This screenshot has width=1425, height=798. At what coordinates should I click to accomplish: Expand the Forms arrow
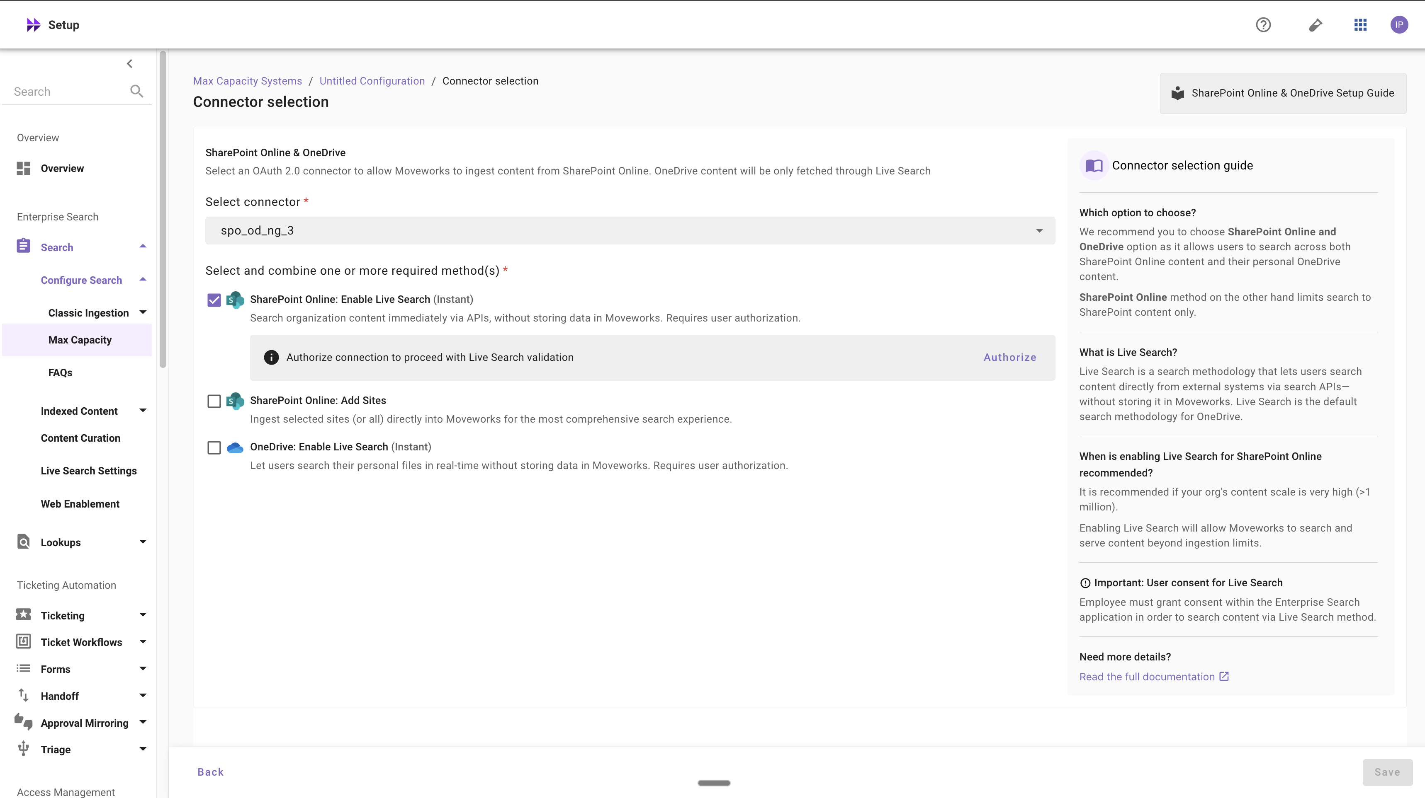point(143,669)
